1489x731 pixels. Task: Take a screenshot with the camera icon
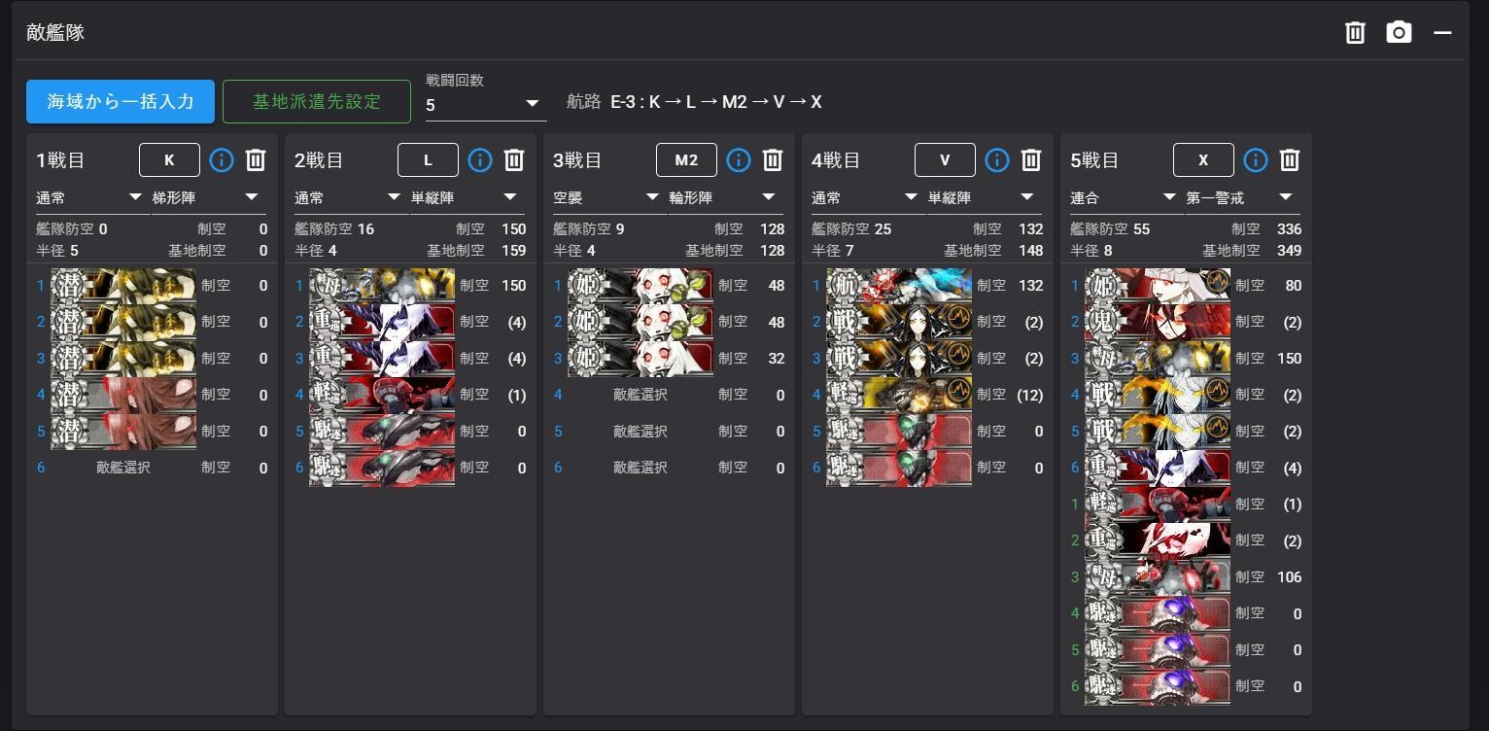[x=1399, y=32]
